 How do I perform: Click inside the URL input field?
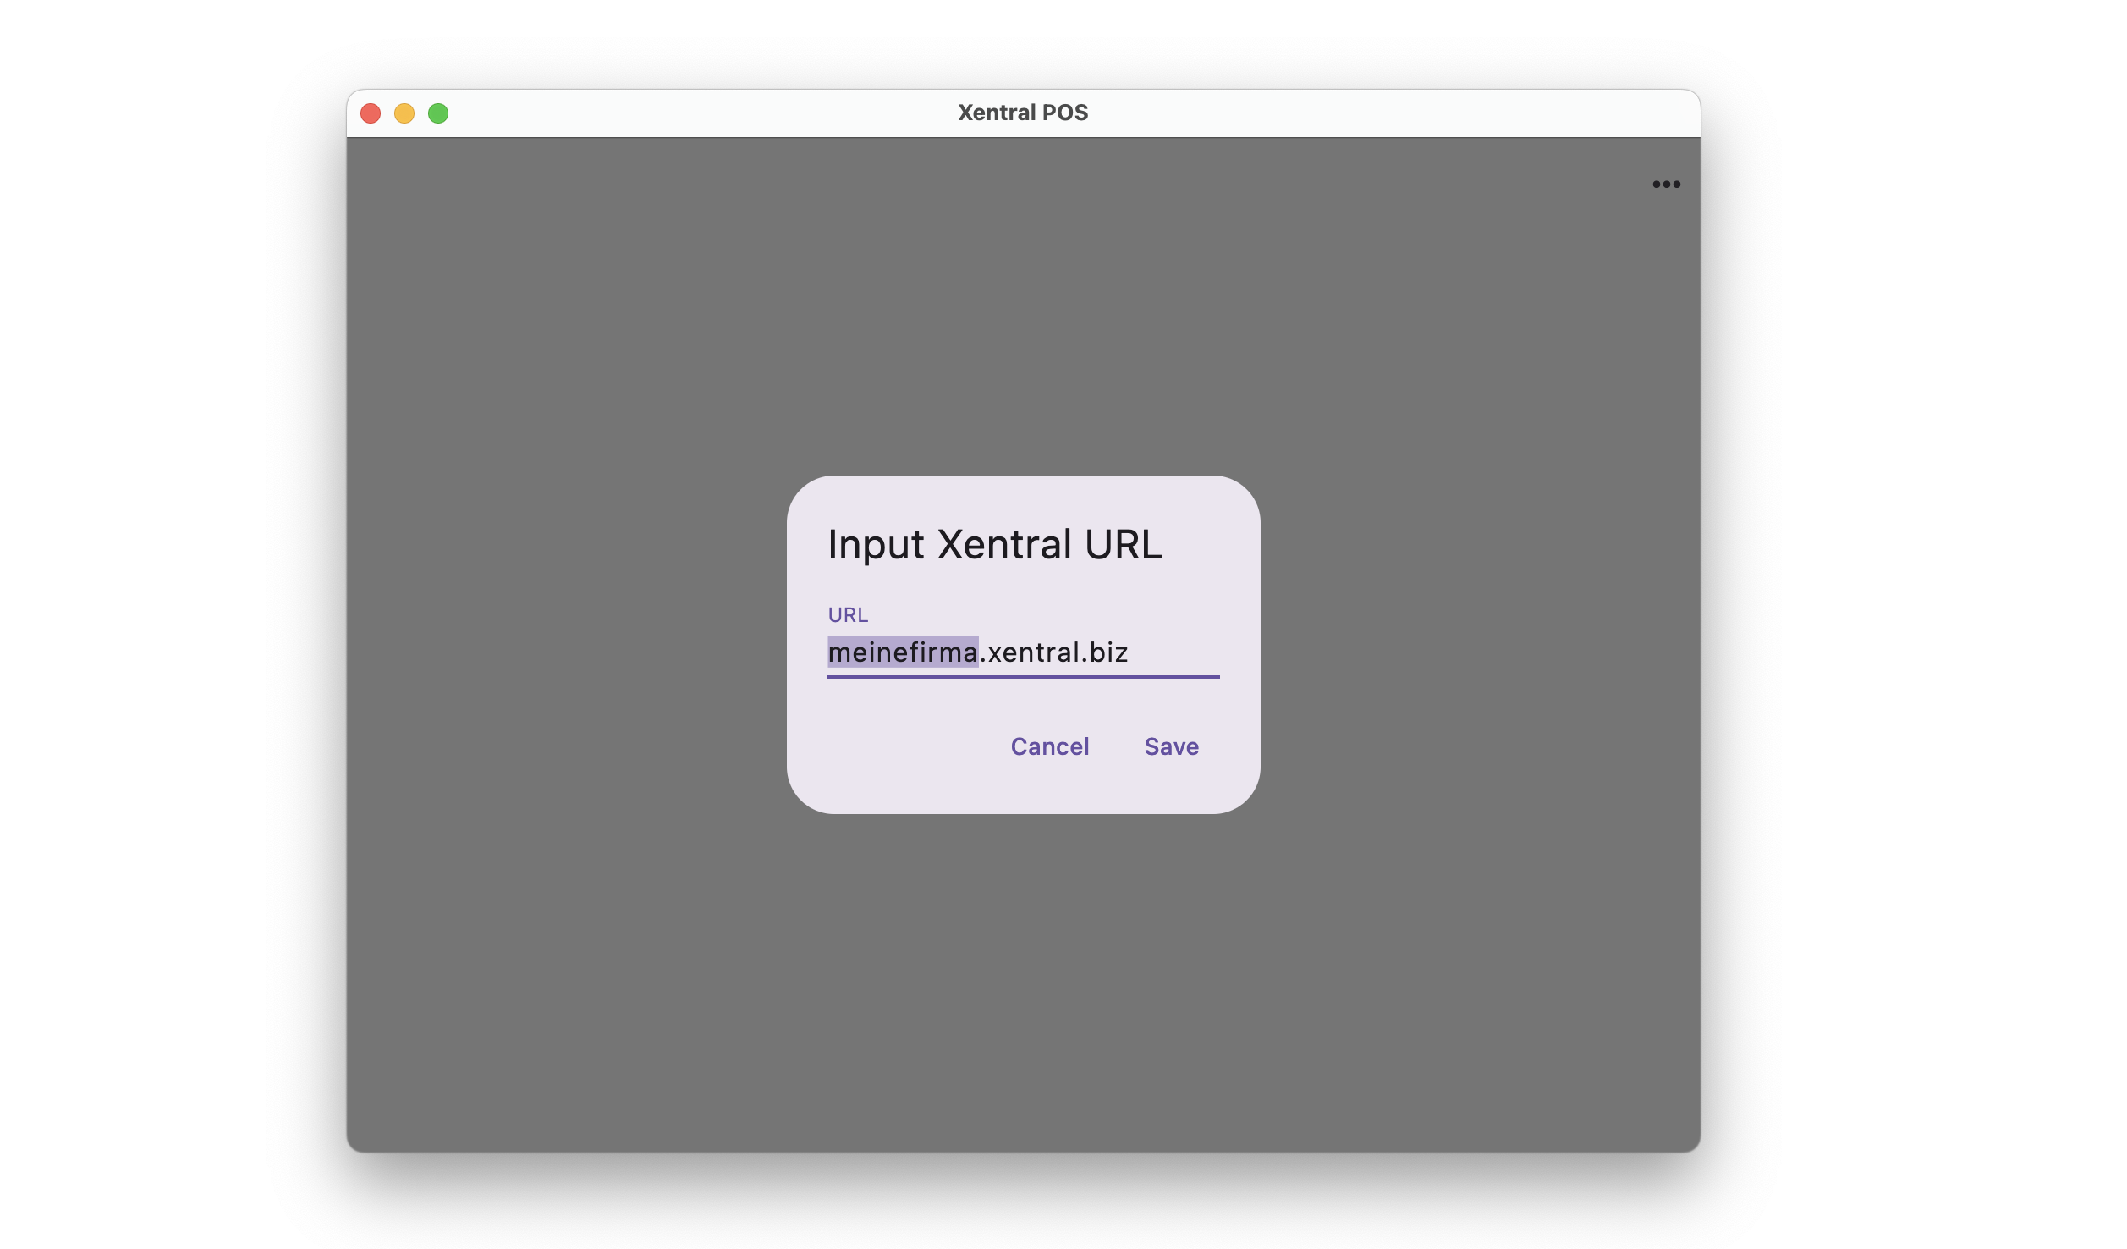(x=1022, y=652)
